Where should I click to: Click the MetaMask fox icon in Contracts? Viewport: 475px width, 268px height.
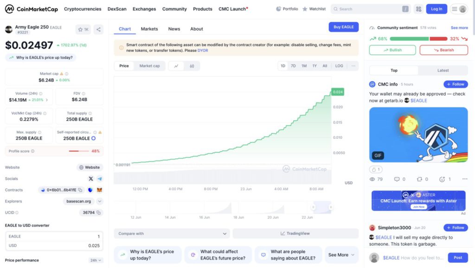99,190
